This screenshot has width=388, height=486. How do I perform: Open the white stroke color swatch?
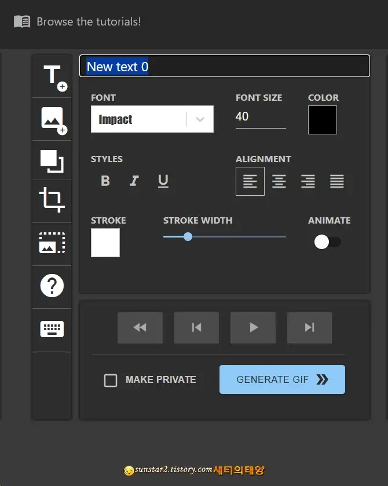(x=105, y=243)
